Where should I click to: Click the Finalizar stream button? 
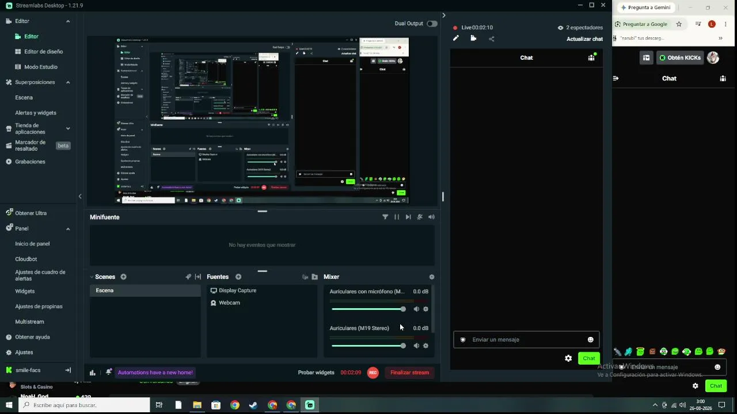pos(409,373)
